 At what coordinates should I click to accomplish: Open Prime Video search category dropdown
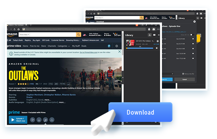coord(24,35)
